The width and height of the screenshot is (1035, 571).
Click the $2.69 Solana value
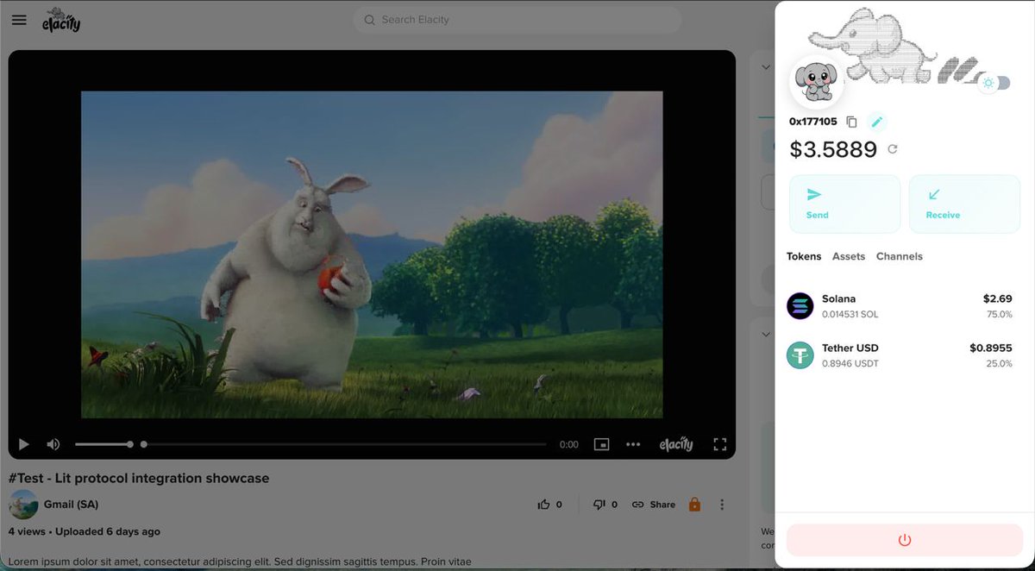tap(998, 299)
